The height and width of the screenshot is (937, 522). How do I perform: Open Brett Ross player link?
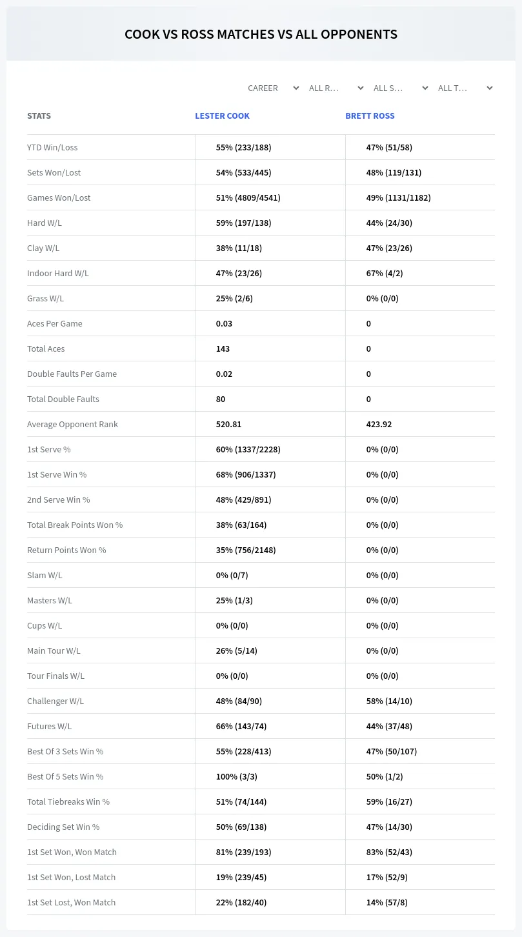[x=370, y=116]
